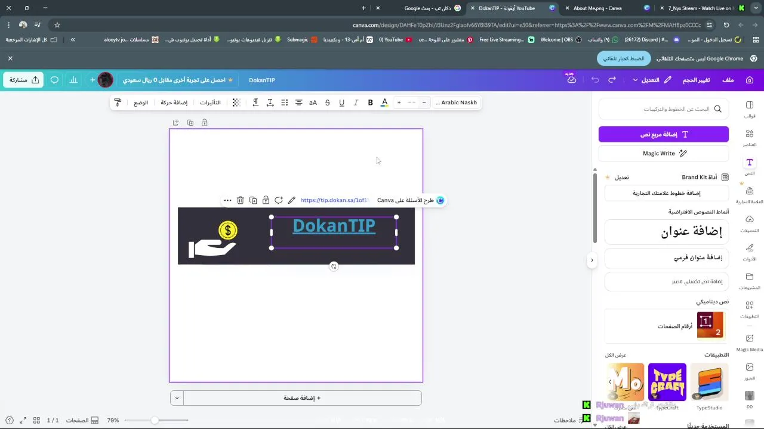The image size is (764, 429).
Task: Open the Brand (العلامة التجارية) sidebar panel
Action: point(750,195)
